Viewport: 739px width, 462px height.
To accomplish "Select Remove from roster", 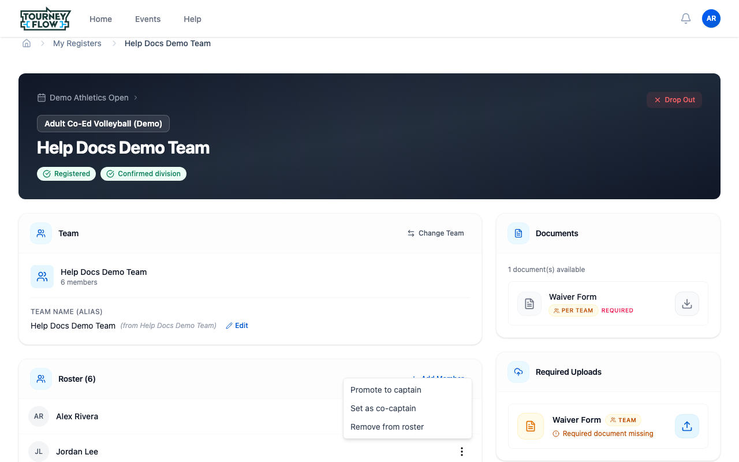I will pos(408,427).
